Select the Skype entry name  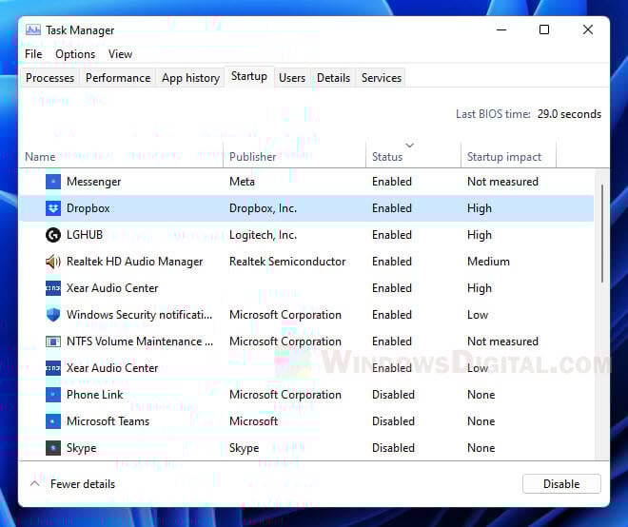pos(81,448)
